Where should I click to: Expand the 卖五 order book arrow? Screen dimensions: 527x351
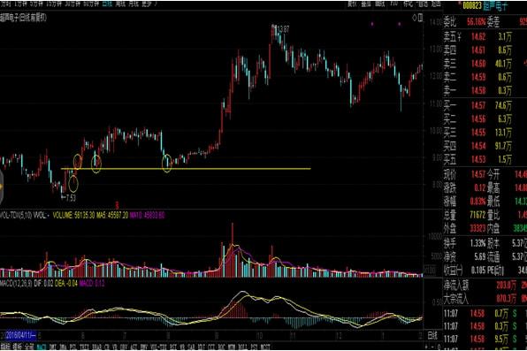[459, 36]
